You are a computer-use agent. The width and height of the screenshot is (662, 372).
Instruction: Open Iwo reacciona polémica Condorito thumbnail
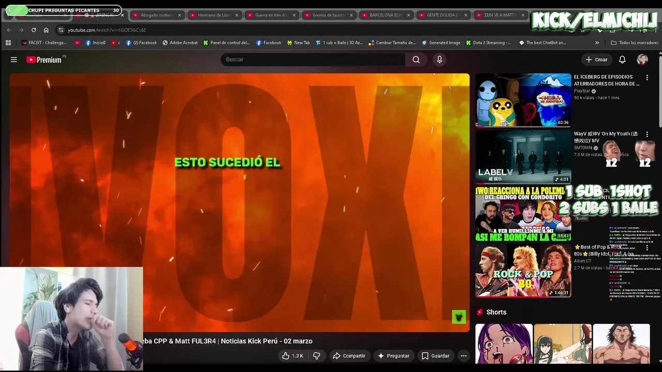[x=523, y=213]
